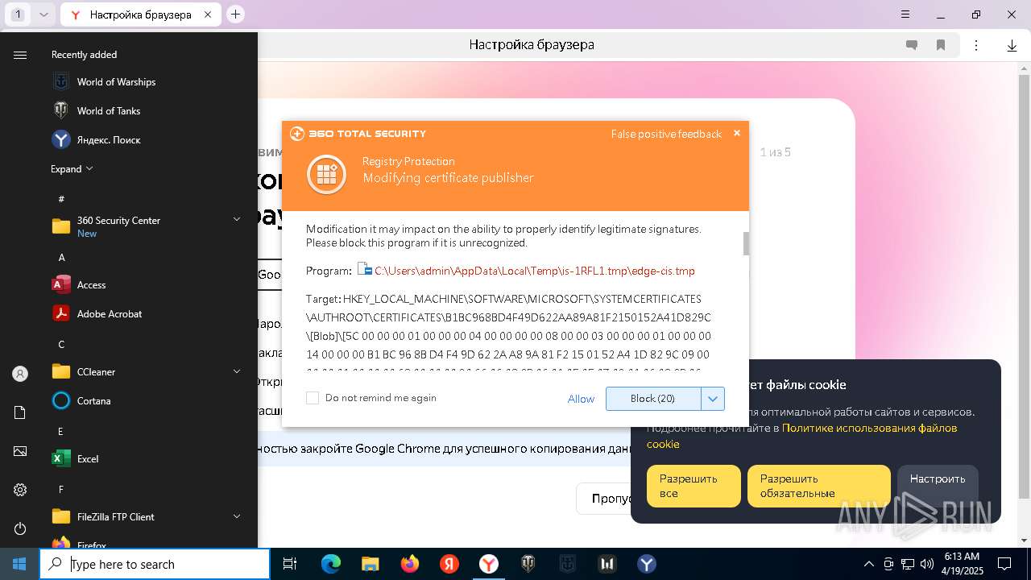The height and width of the screenshot is (580, 1031).
Task: Click the Windows Start button
Action: click(x=19, y=564)
